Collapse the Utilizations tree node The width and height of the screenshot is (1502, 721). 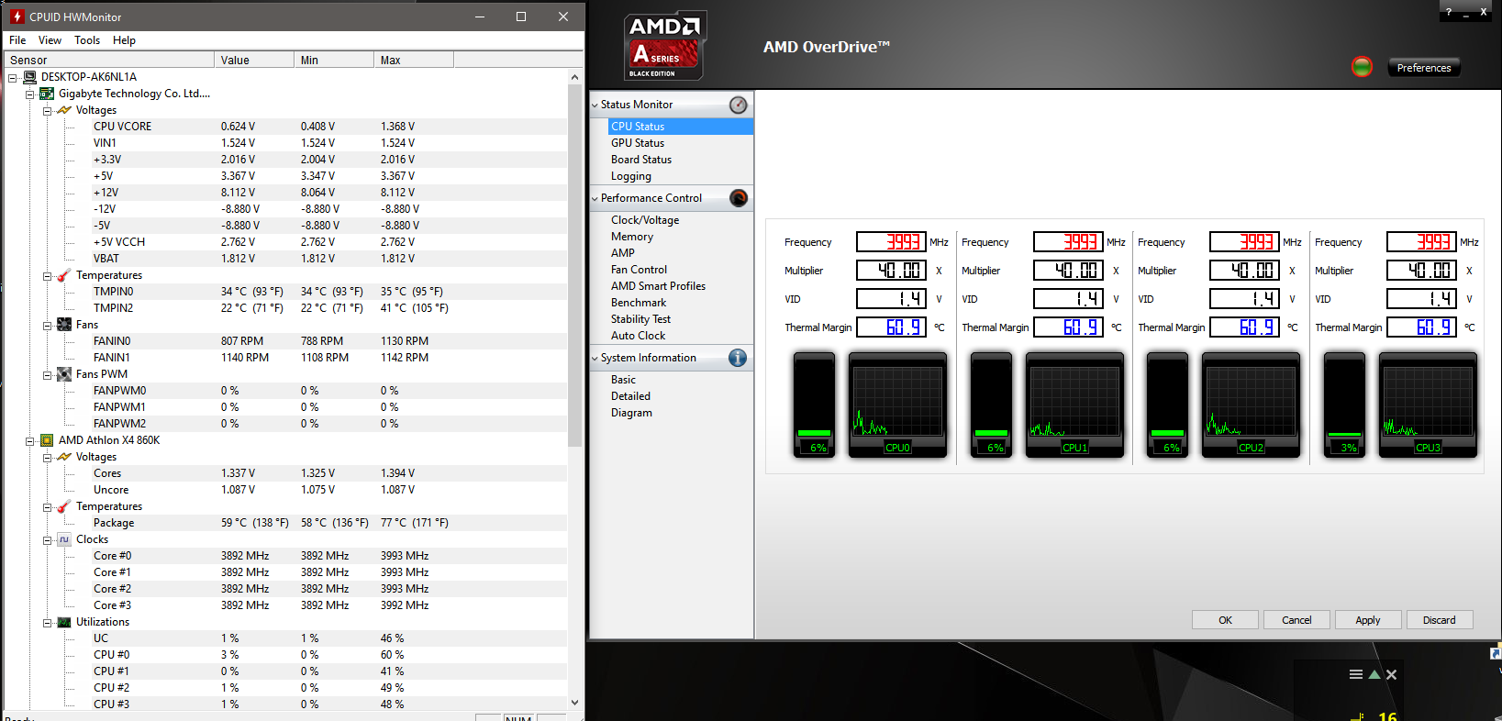(x=47, y=622)
